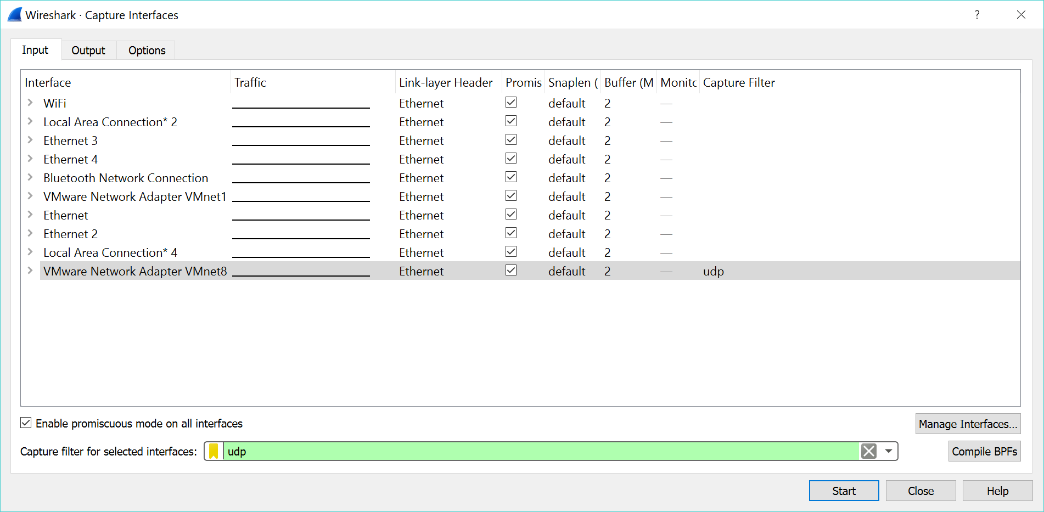Toggle promiscuous checkbox for the Ethernet row

pyautogui.click(x=511, y=215)
